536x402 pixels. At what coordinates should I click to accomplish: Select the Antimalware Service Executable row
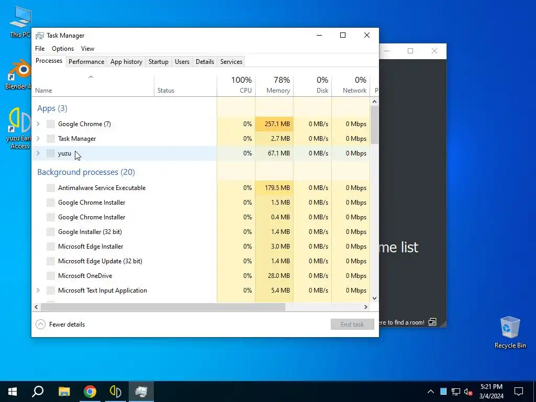[x=201, y=188]
